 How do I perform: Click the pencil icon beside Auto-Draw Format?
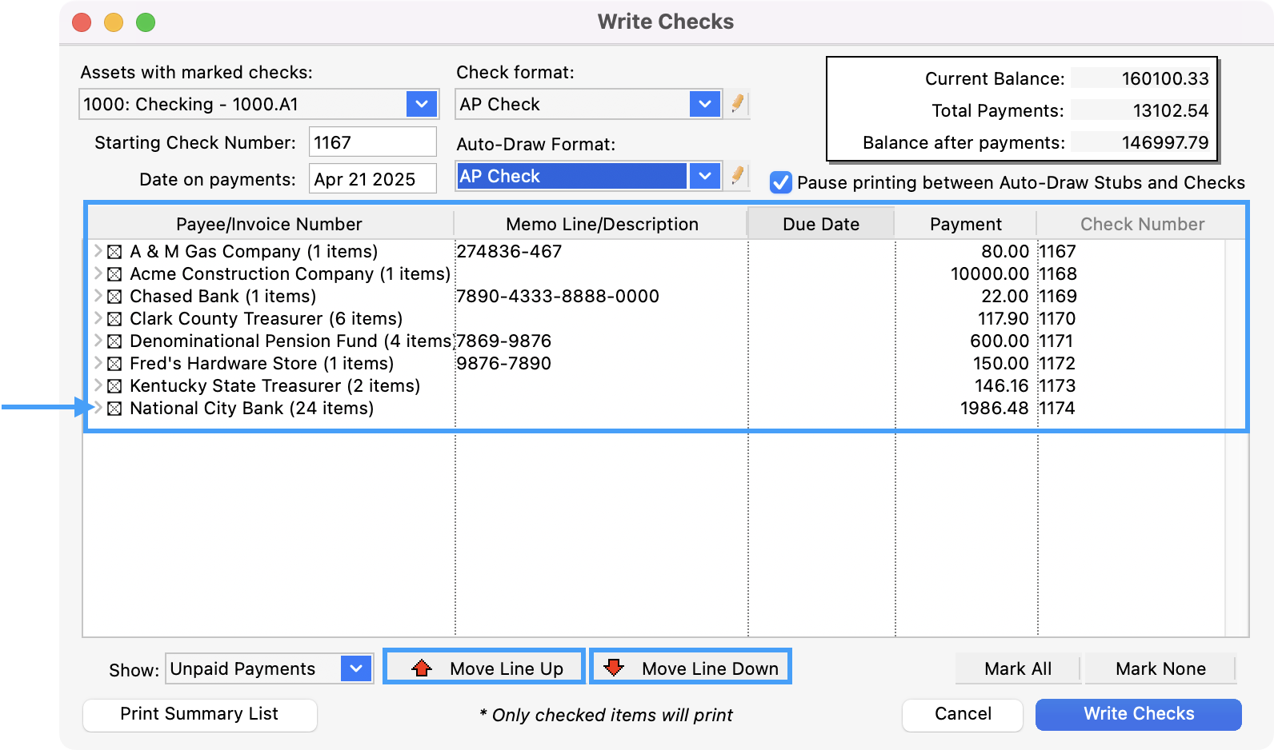(737, 176)
